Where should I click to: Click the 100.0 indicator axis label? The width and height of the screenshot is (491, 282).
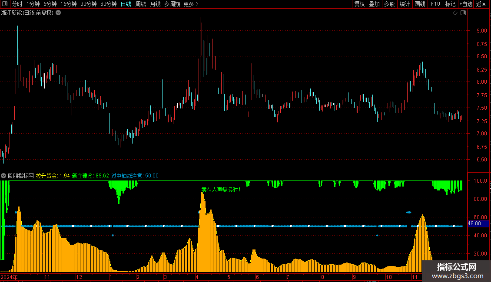pos(480,181)
